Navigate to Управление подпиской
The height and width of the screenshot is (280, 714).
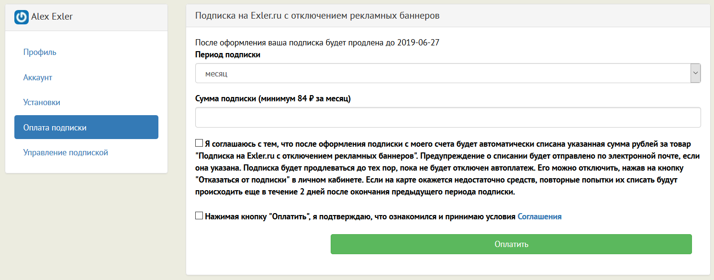[66, 153]
